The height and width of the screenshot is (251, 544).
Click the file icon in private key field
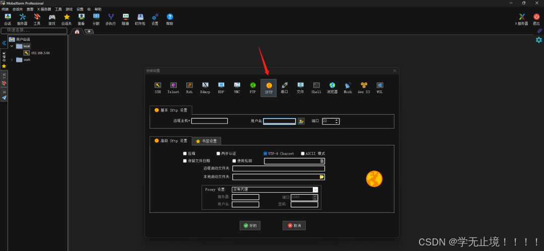tap(322, 161)
